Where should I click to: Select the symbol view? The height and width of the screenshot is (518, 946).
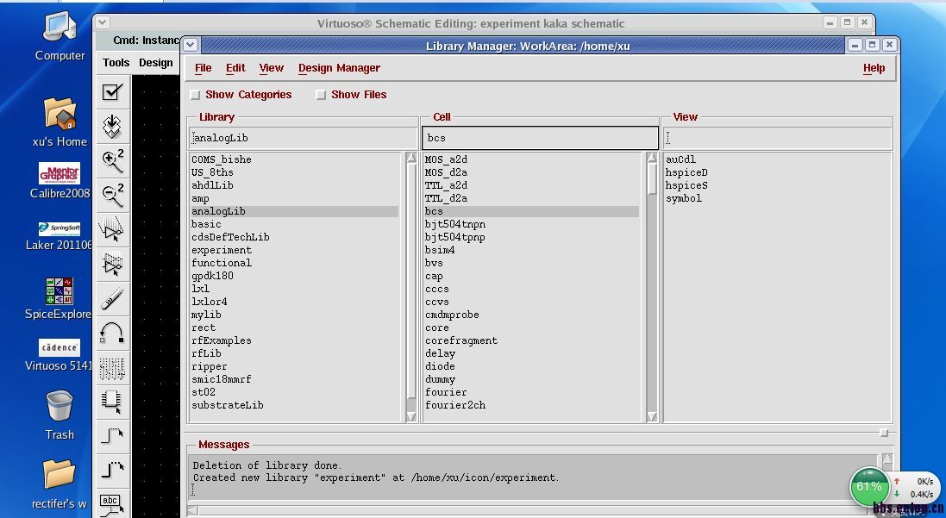pos(684,198)
